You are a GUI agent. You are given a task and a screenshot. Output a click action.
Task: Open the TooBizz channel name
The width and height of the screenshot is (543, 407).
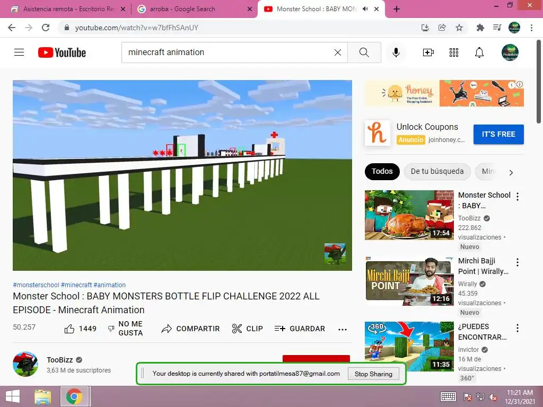pos(59,360)
